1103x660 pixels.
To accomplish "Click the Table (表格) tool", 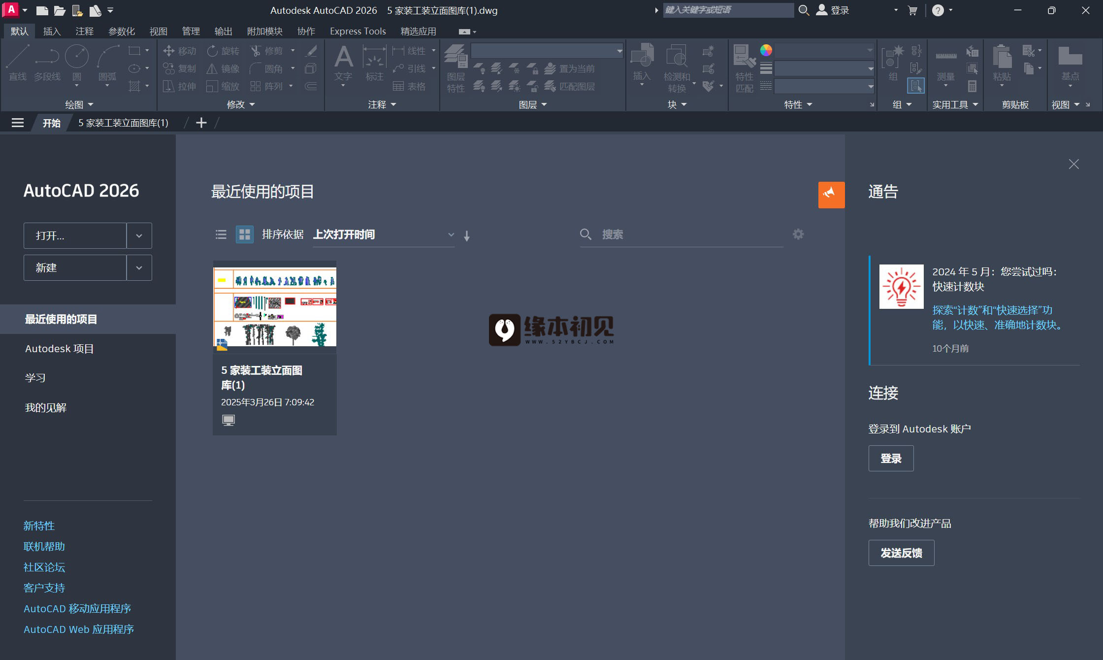I will coord(409,86).
